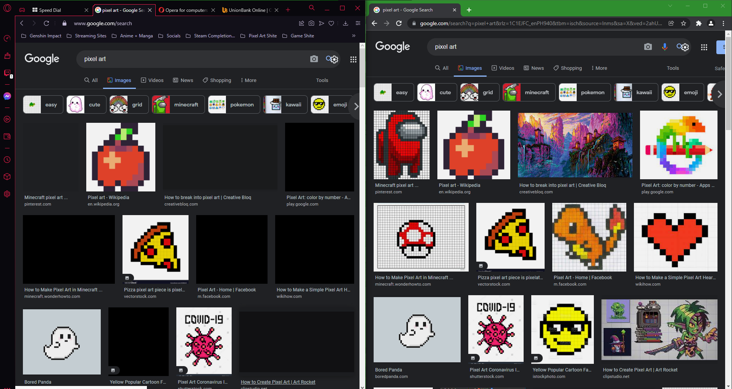This screenshot has width=732, height=389.
Task: Show more chips arrow in Chrome results
Action: click(719, 94)
